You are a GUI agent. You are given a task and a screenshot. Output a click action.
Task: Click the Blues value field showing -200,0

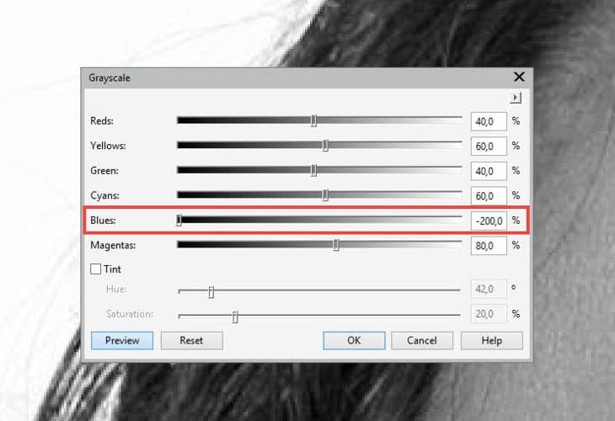[488, 221]
